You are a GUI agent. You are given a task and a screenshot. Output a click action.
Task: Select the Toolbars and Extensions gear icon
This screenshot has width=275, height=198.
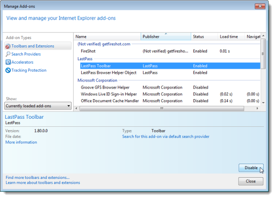pos(8,46)
